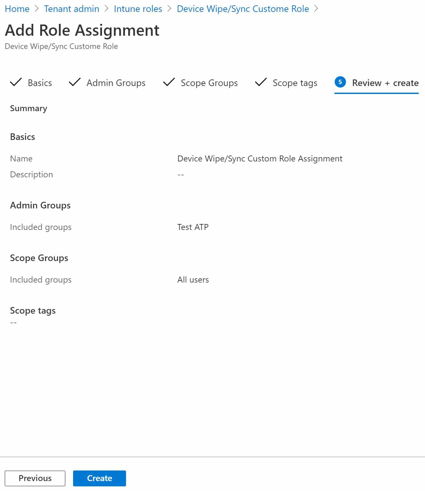Click the chevron after Tenant admin breadcrumb
Image resolution: width=425 pixels, height=491 pixels.
click(x=106, y=9)
